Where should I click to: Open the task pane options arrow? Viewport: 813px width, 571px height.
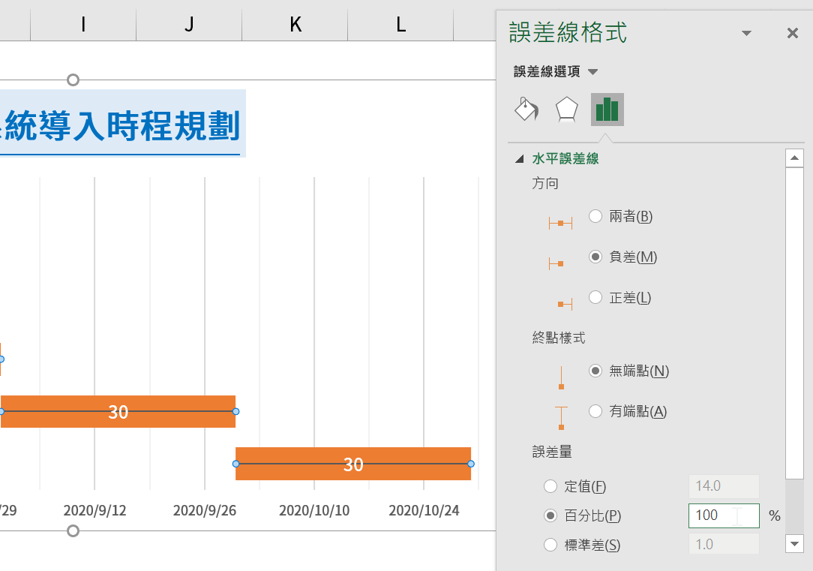pyautogui.click(x=747, y=33)
